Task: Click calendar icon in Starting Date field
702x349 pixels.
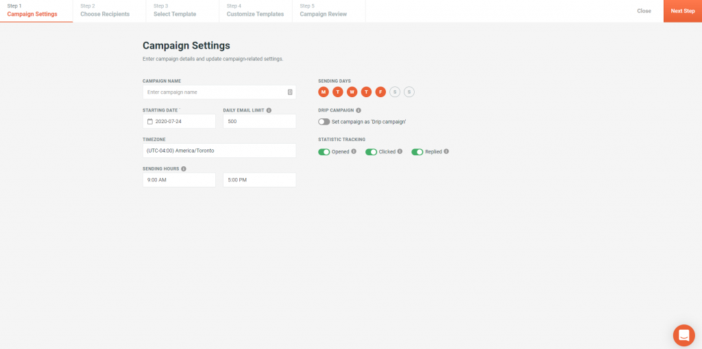Action: (150, 121)
